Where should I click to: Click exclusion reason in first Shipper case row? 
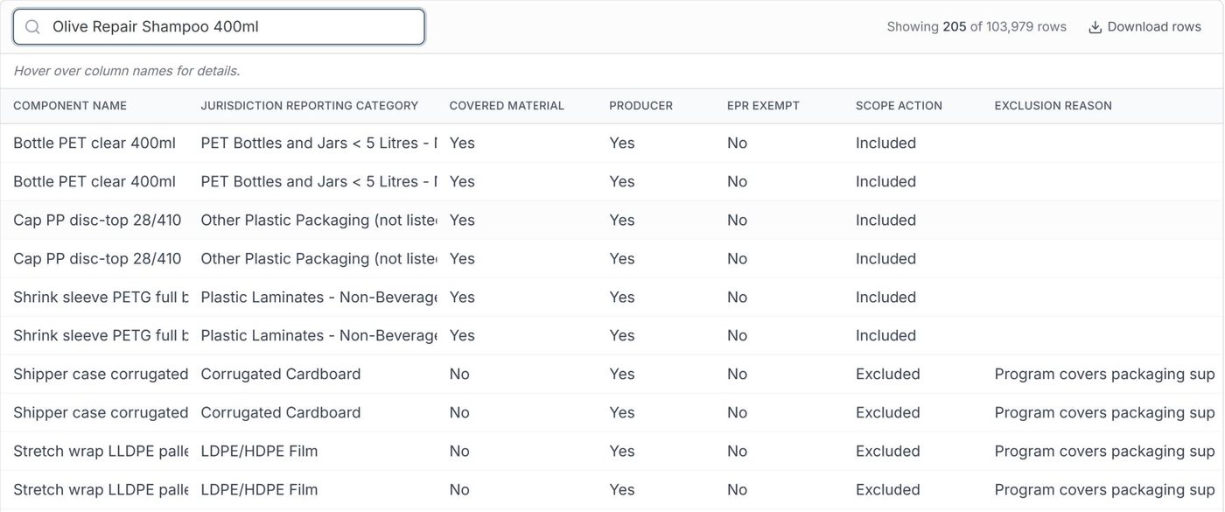[1105, 375]
